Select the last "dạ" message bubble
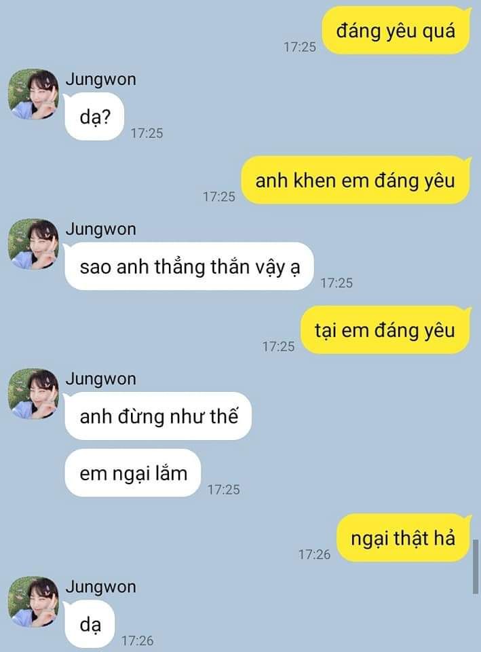 [x=90, y=624]
